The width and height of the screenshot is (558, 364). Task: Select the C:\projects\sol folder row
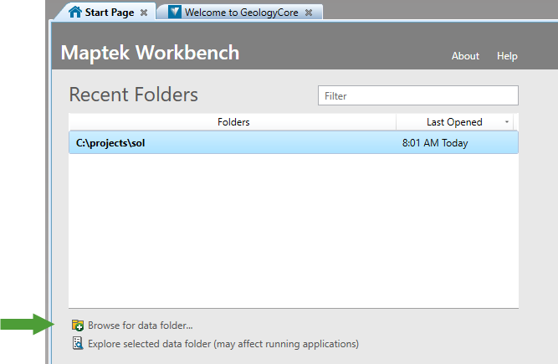[x=294, y=143]
